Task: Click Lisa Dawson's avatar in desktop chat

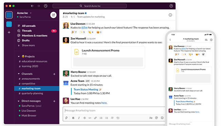Action: 66,25
